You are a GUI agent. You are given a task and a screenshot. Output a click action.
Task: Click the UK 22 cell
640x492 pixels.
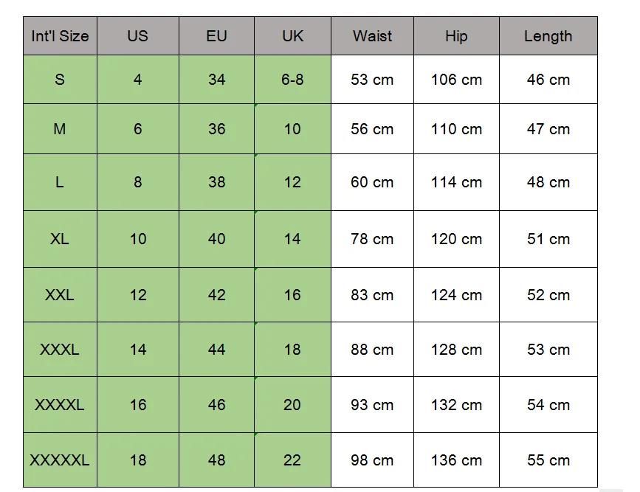point(292,460)
